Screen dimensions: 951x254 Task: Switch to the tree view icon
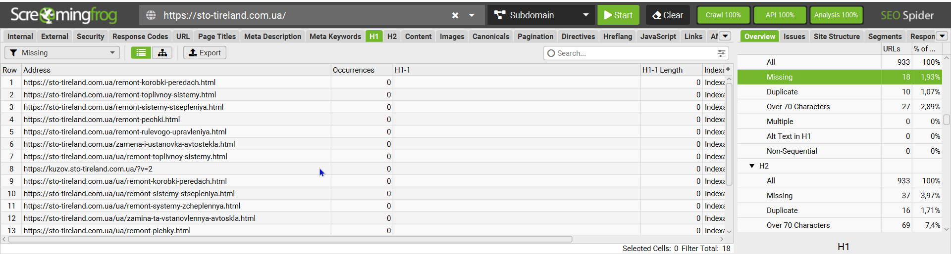click(x=162, y=53)
